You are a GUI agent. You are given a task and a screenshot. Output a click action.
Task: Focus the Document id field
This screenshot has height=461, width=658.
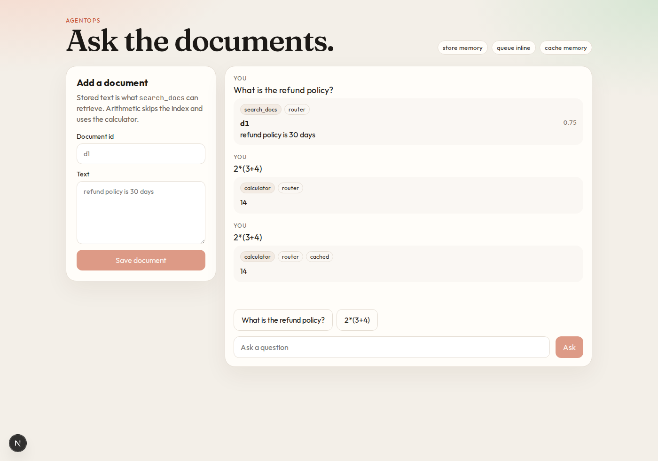tap(141, 154)
